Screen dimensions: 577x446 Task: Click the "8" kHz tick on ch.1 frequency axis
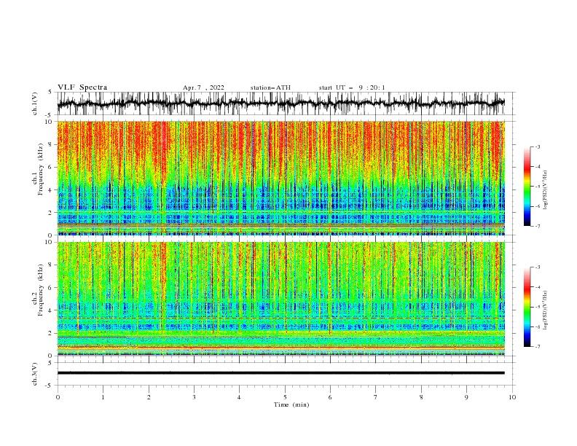pyautogui.click(x=52, y=144)
